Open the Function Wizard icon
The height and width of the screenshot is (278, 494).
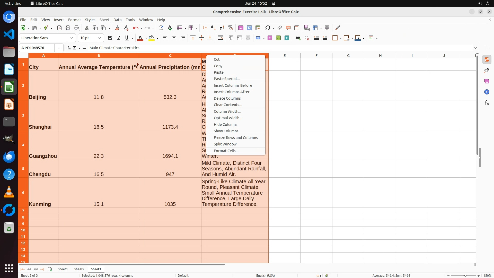tap(69, 48)
